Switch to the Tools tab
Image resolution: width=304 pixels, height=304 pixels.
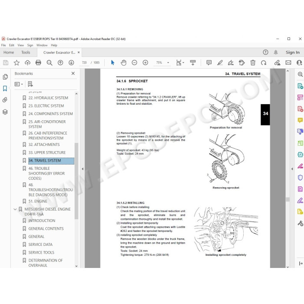pos(26,53)
